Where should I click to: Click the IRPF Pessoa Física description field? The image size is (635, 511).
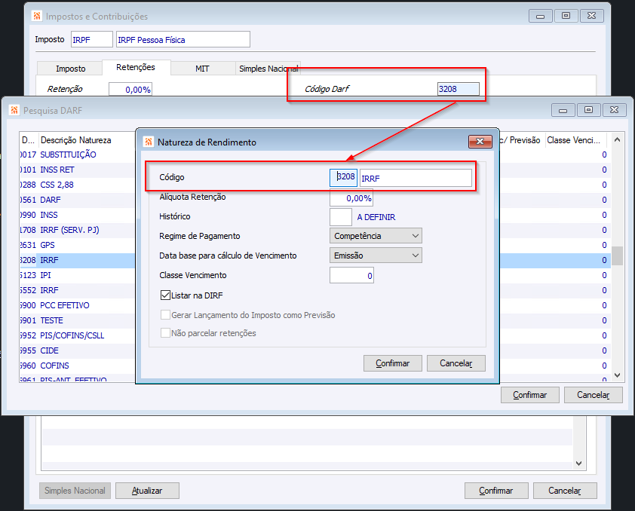(183, 39)
